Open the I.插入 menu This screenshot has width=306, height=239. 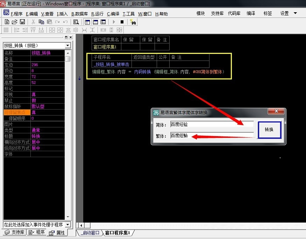click(x=62, y=14)
